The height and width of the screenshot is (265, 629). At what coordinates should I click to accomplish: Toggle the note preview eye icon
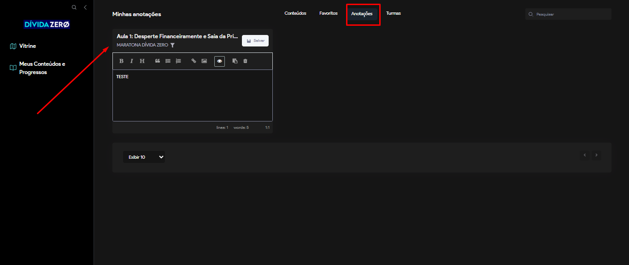[219, 61]
